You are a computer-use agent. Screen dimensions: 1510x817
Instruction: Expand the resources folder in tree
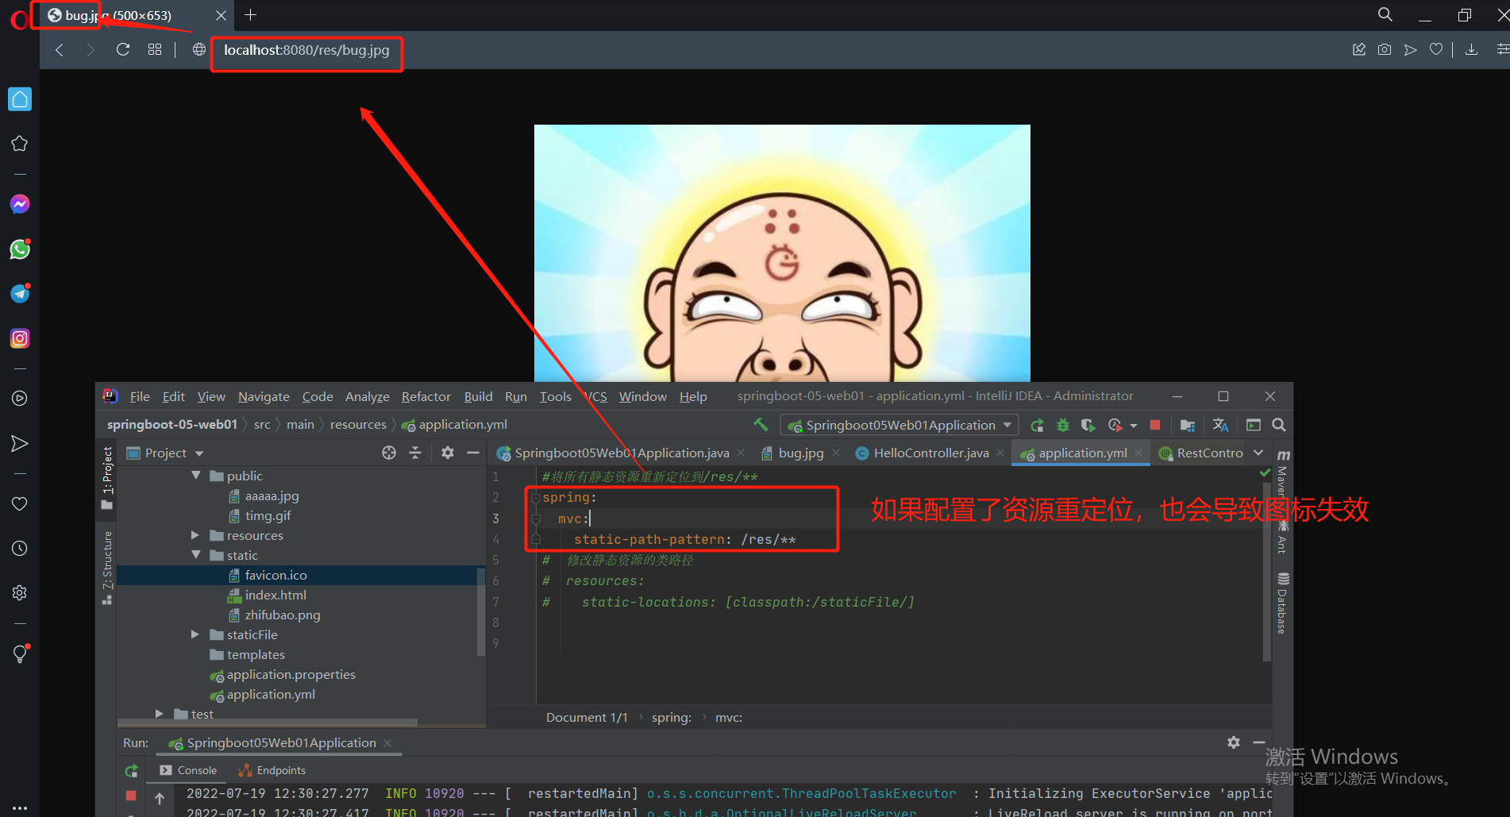pyautogui.click(x=195, y=535)
